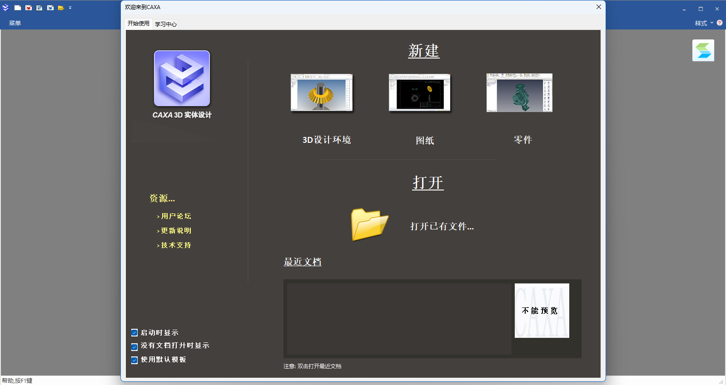Select the 开始使用 tab
Screen dimensions: 726x385
click(138, 24)
